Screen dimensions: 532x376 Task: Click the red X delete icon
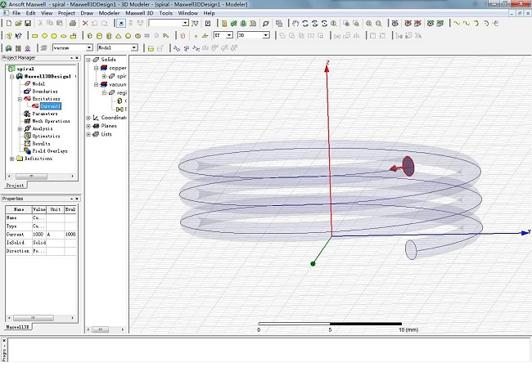pos(85,24)
